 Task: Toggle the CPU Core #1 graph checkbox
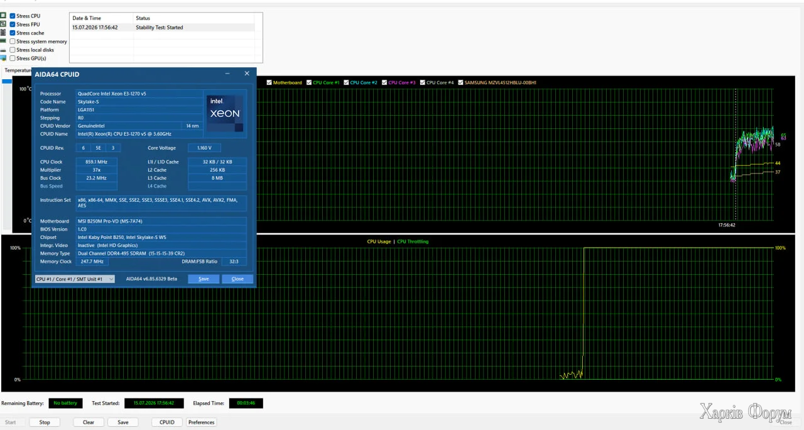coord(309,82)
